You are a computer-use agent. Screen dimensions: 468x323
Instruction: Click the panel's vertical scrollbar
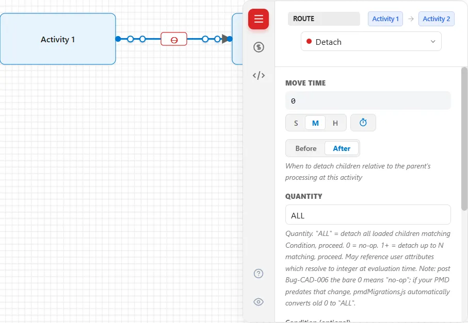pyautogui.click(x=464, y=139)
